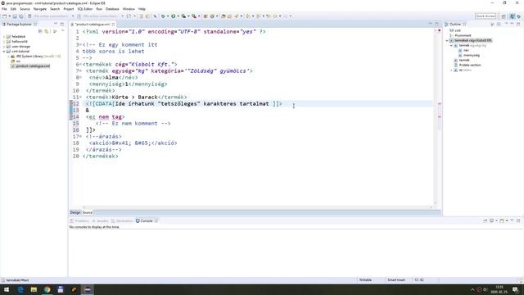Select the #comment node in Outline

[x=461, y=35]
